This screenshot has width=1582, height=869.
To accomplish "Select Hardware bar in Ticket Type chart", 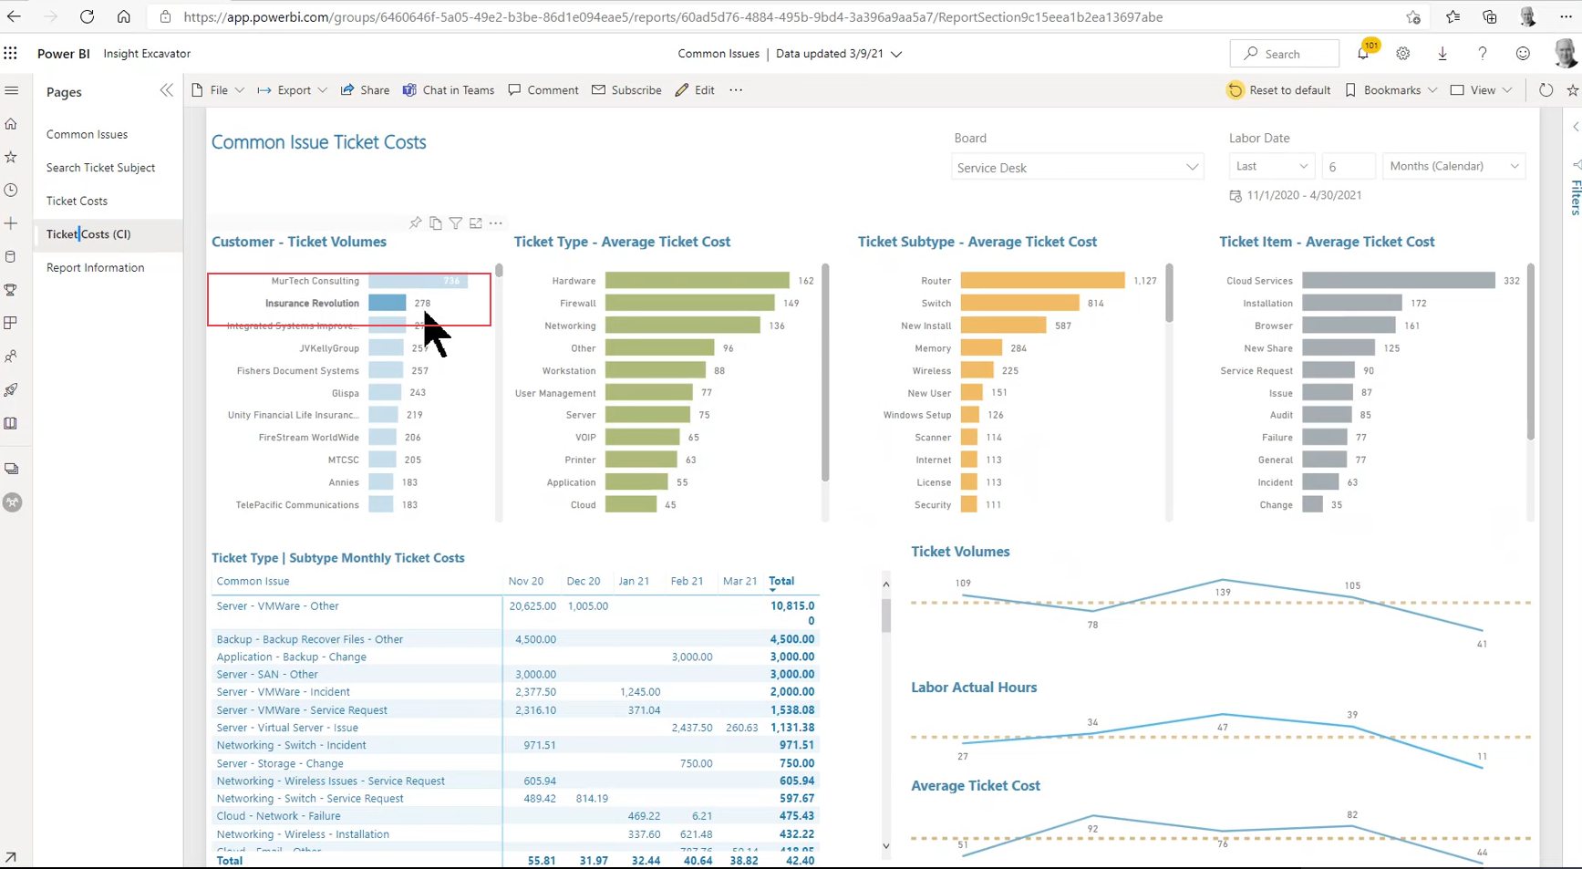I will tap(698, 281).
